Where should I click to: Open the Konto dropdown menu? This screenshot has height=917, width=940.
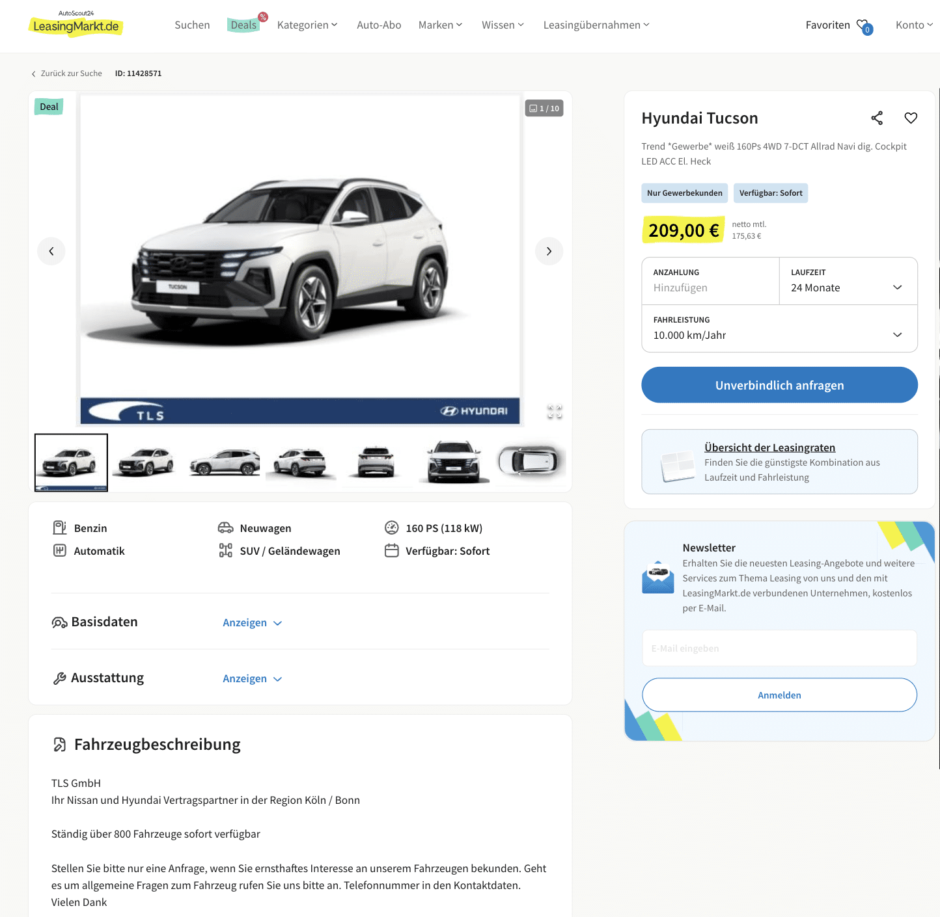pyautogui.click(x=914, y=25)
